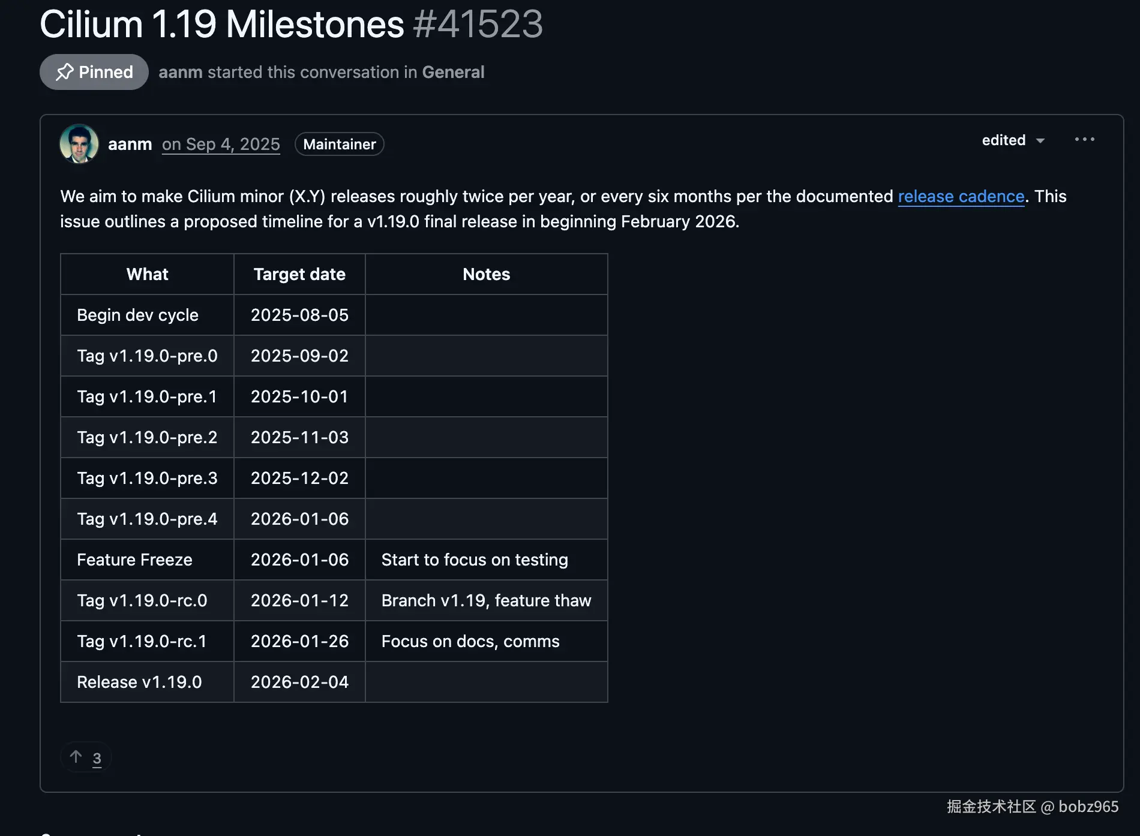The width and height of the screenshot is (1140, 836).
Task: Click the Target date column header
Action: [299, 274]
